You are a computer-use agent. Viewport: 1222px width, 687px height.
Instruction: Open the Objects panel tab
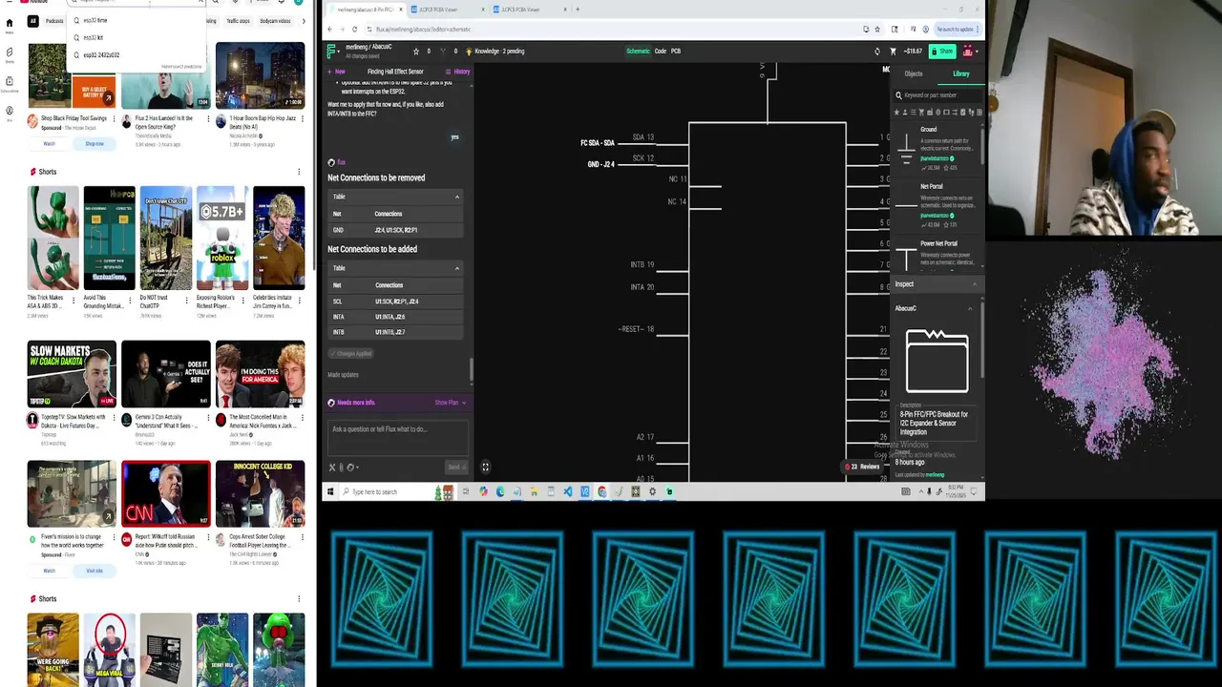pyautogui.click(x=914, y=73)
